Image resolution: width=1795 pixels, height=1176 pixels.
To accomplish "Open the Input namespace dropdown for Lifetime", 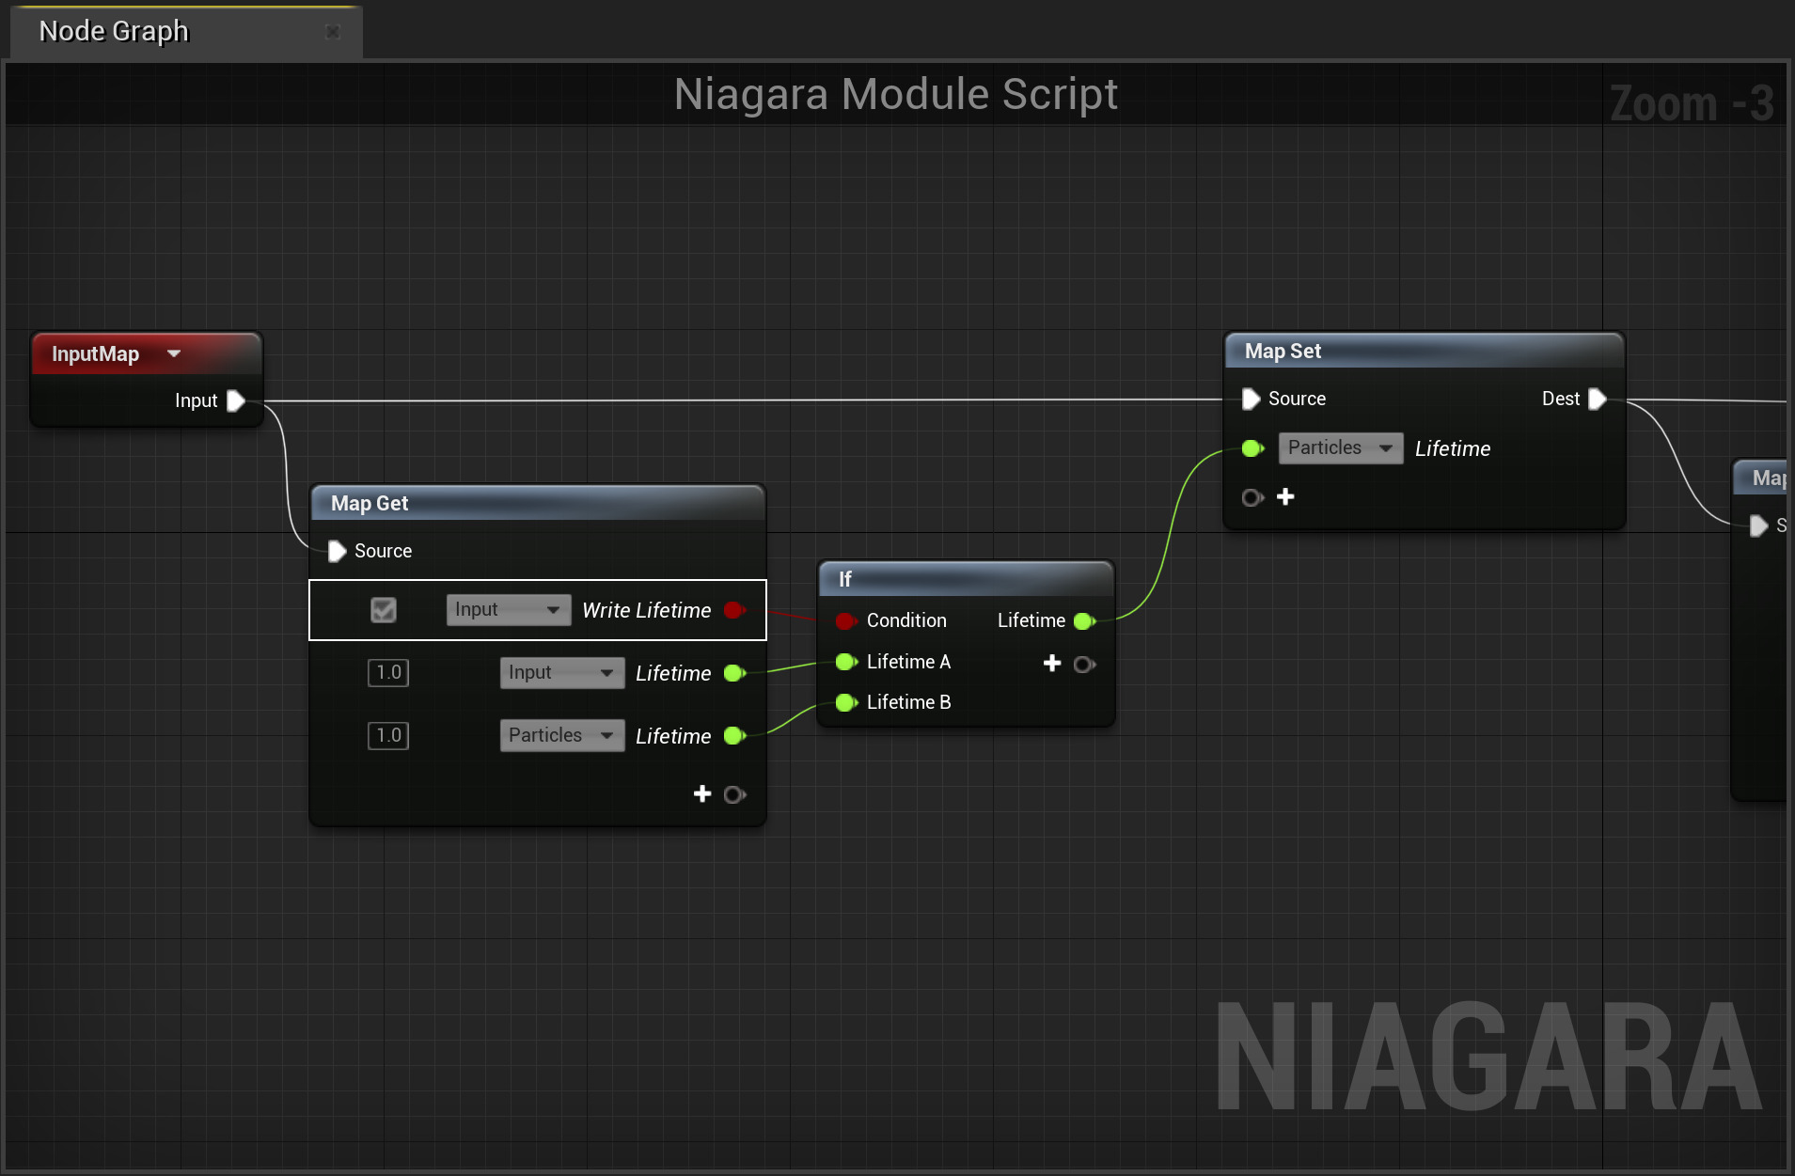I will (561, 673).
